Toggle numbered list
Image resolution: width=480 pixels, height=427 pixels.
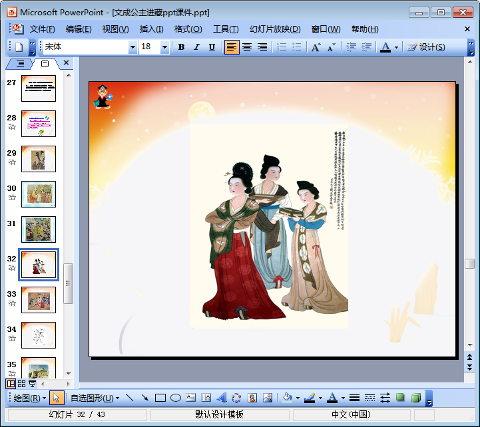(x=282, y=47)
